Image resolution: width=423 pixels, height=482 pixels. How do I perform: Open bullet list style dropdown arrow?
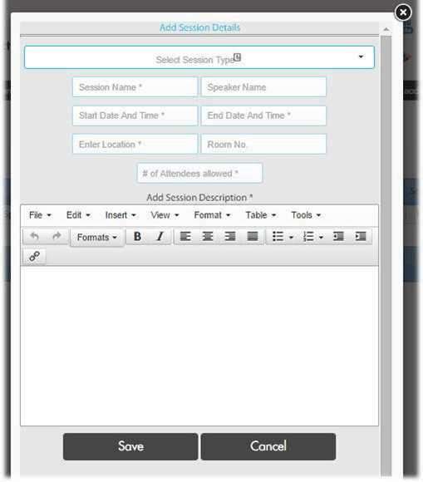pyautogui.click(x=291, y=238)
